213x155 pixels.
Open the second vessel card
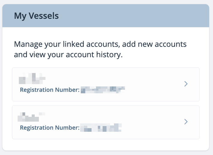tap(106, 122)
